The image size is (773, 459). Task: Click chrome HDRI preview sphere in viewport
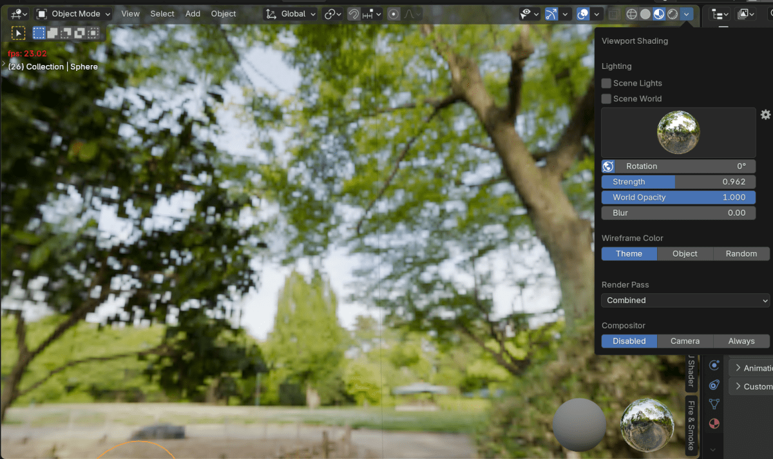[647, 424]
